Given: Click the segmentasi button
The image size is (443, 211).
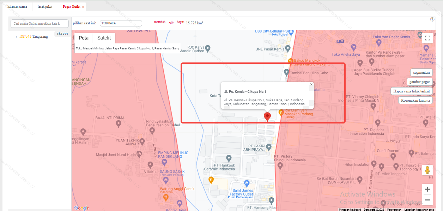Looking at the screenshot, I should click(x=421, y=72).
